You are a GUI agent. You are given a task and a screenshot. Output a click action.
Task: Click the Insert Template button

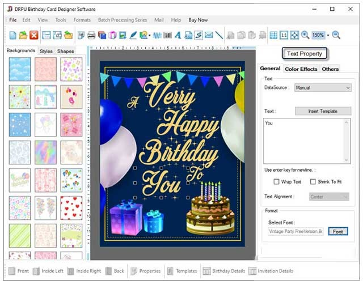[x=323, y=111]
